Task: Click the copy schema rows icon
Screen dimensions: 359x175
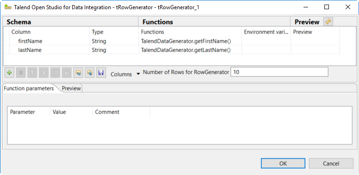Action: pos(55,73)
